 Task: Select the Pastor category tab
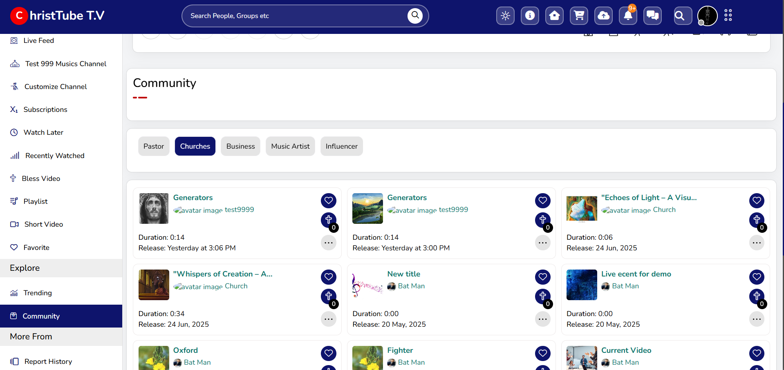pyautogui.click(x=154, y=146)
